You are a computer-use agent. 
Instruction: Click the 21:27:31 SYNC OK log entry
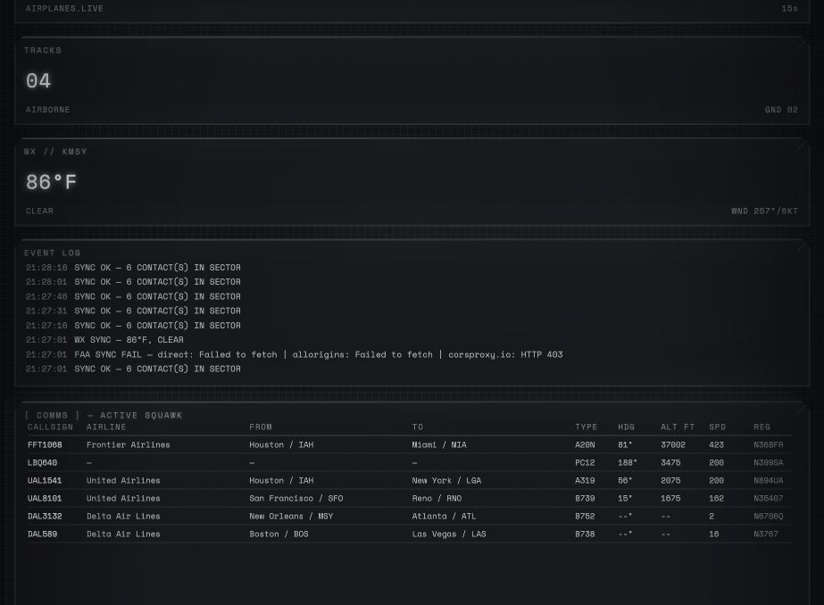133,311
